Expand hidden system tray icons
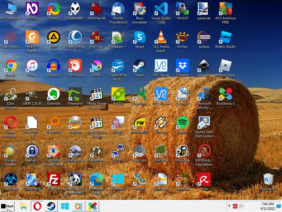The width and height of the screenshot is (282, 212). (229, 206)
